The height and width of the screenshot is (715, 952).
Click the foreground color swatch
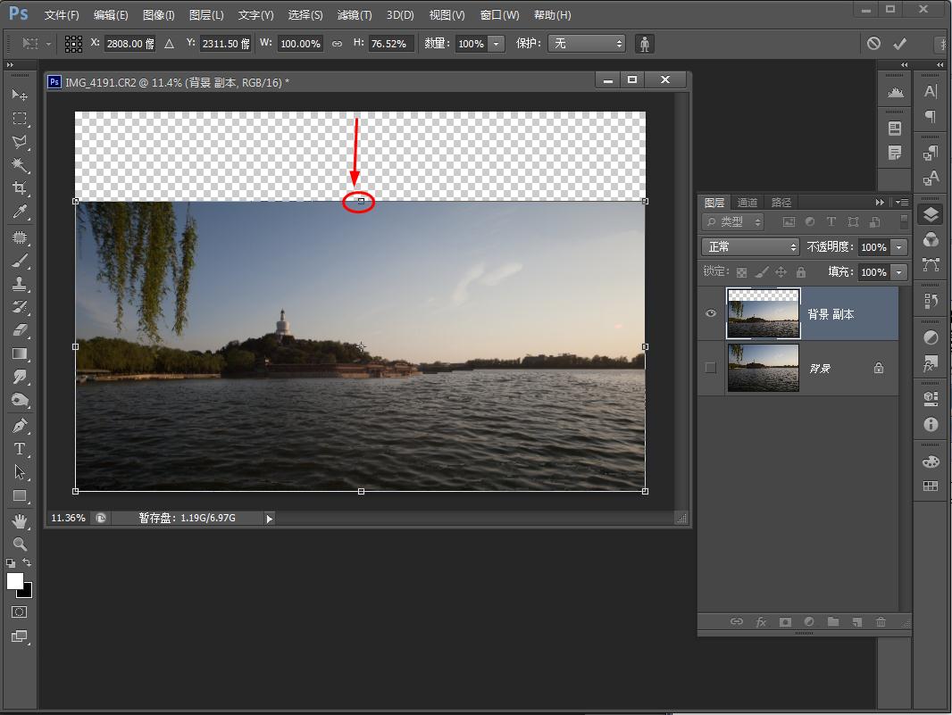15,581
